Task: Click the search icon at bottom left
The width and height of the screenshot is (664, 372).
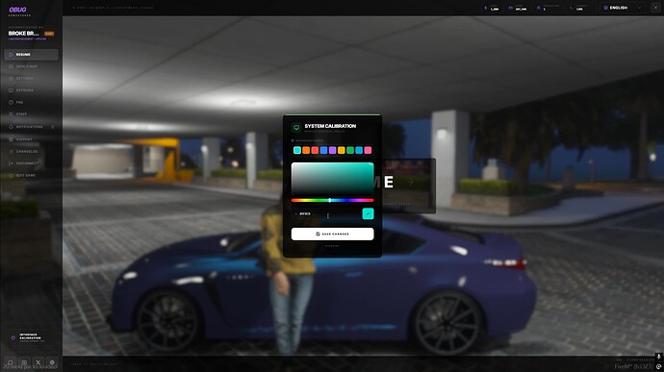Action: [x=11, y=362]
